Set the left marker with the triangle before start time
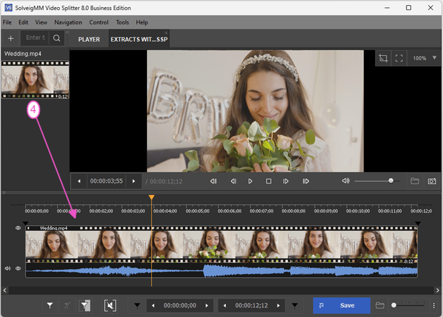 click(137, 305)
